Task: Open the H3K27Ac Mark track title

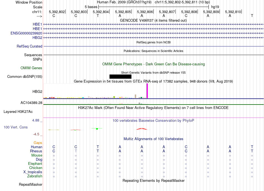Action: 153,108
